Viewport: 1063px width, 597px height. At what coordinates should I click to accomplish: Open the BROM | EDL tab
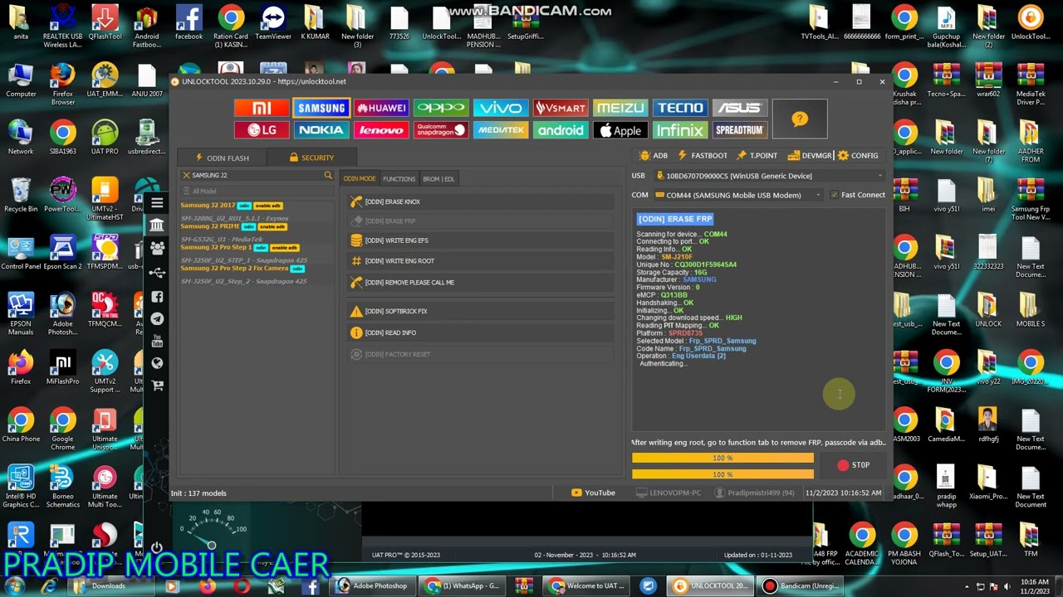pyautogui.click(x=438, y=179)
